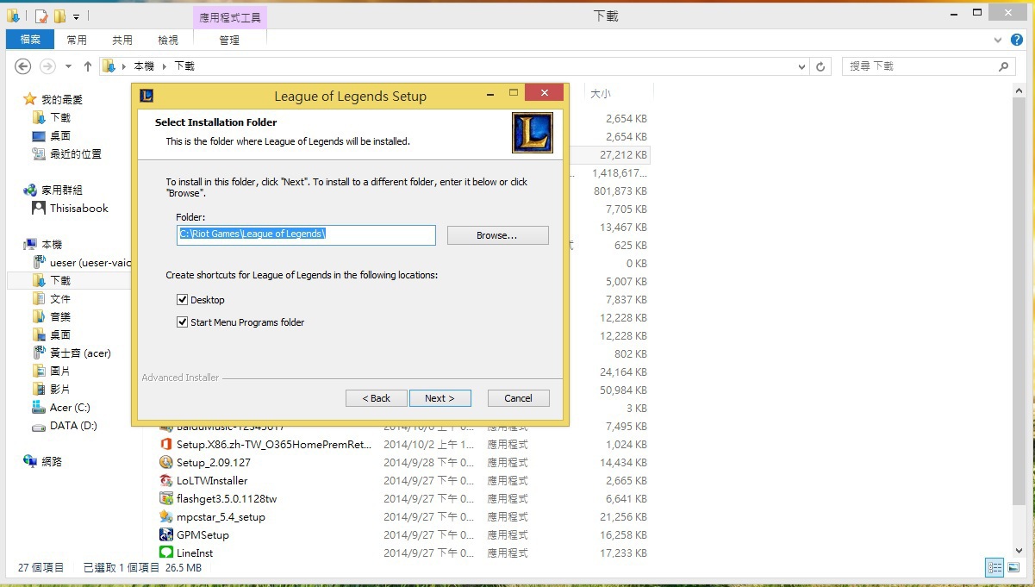Viewport: 1035px width, 587px height.
Task: Open the 共用 ribbon tab
Action: coord(122,40)
